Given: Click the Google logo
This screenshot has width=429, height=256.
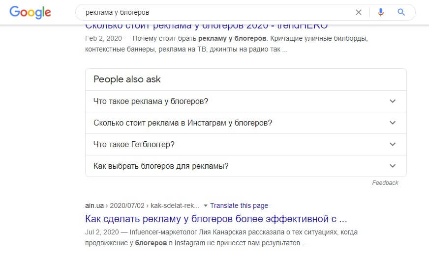Looking at the screenshot, I should tap(30, 12).
